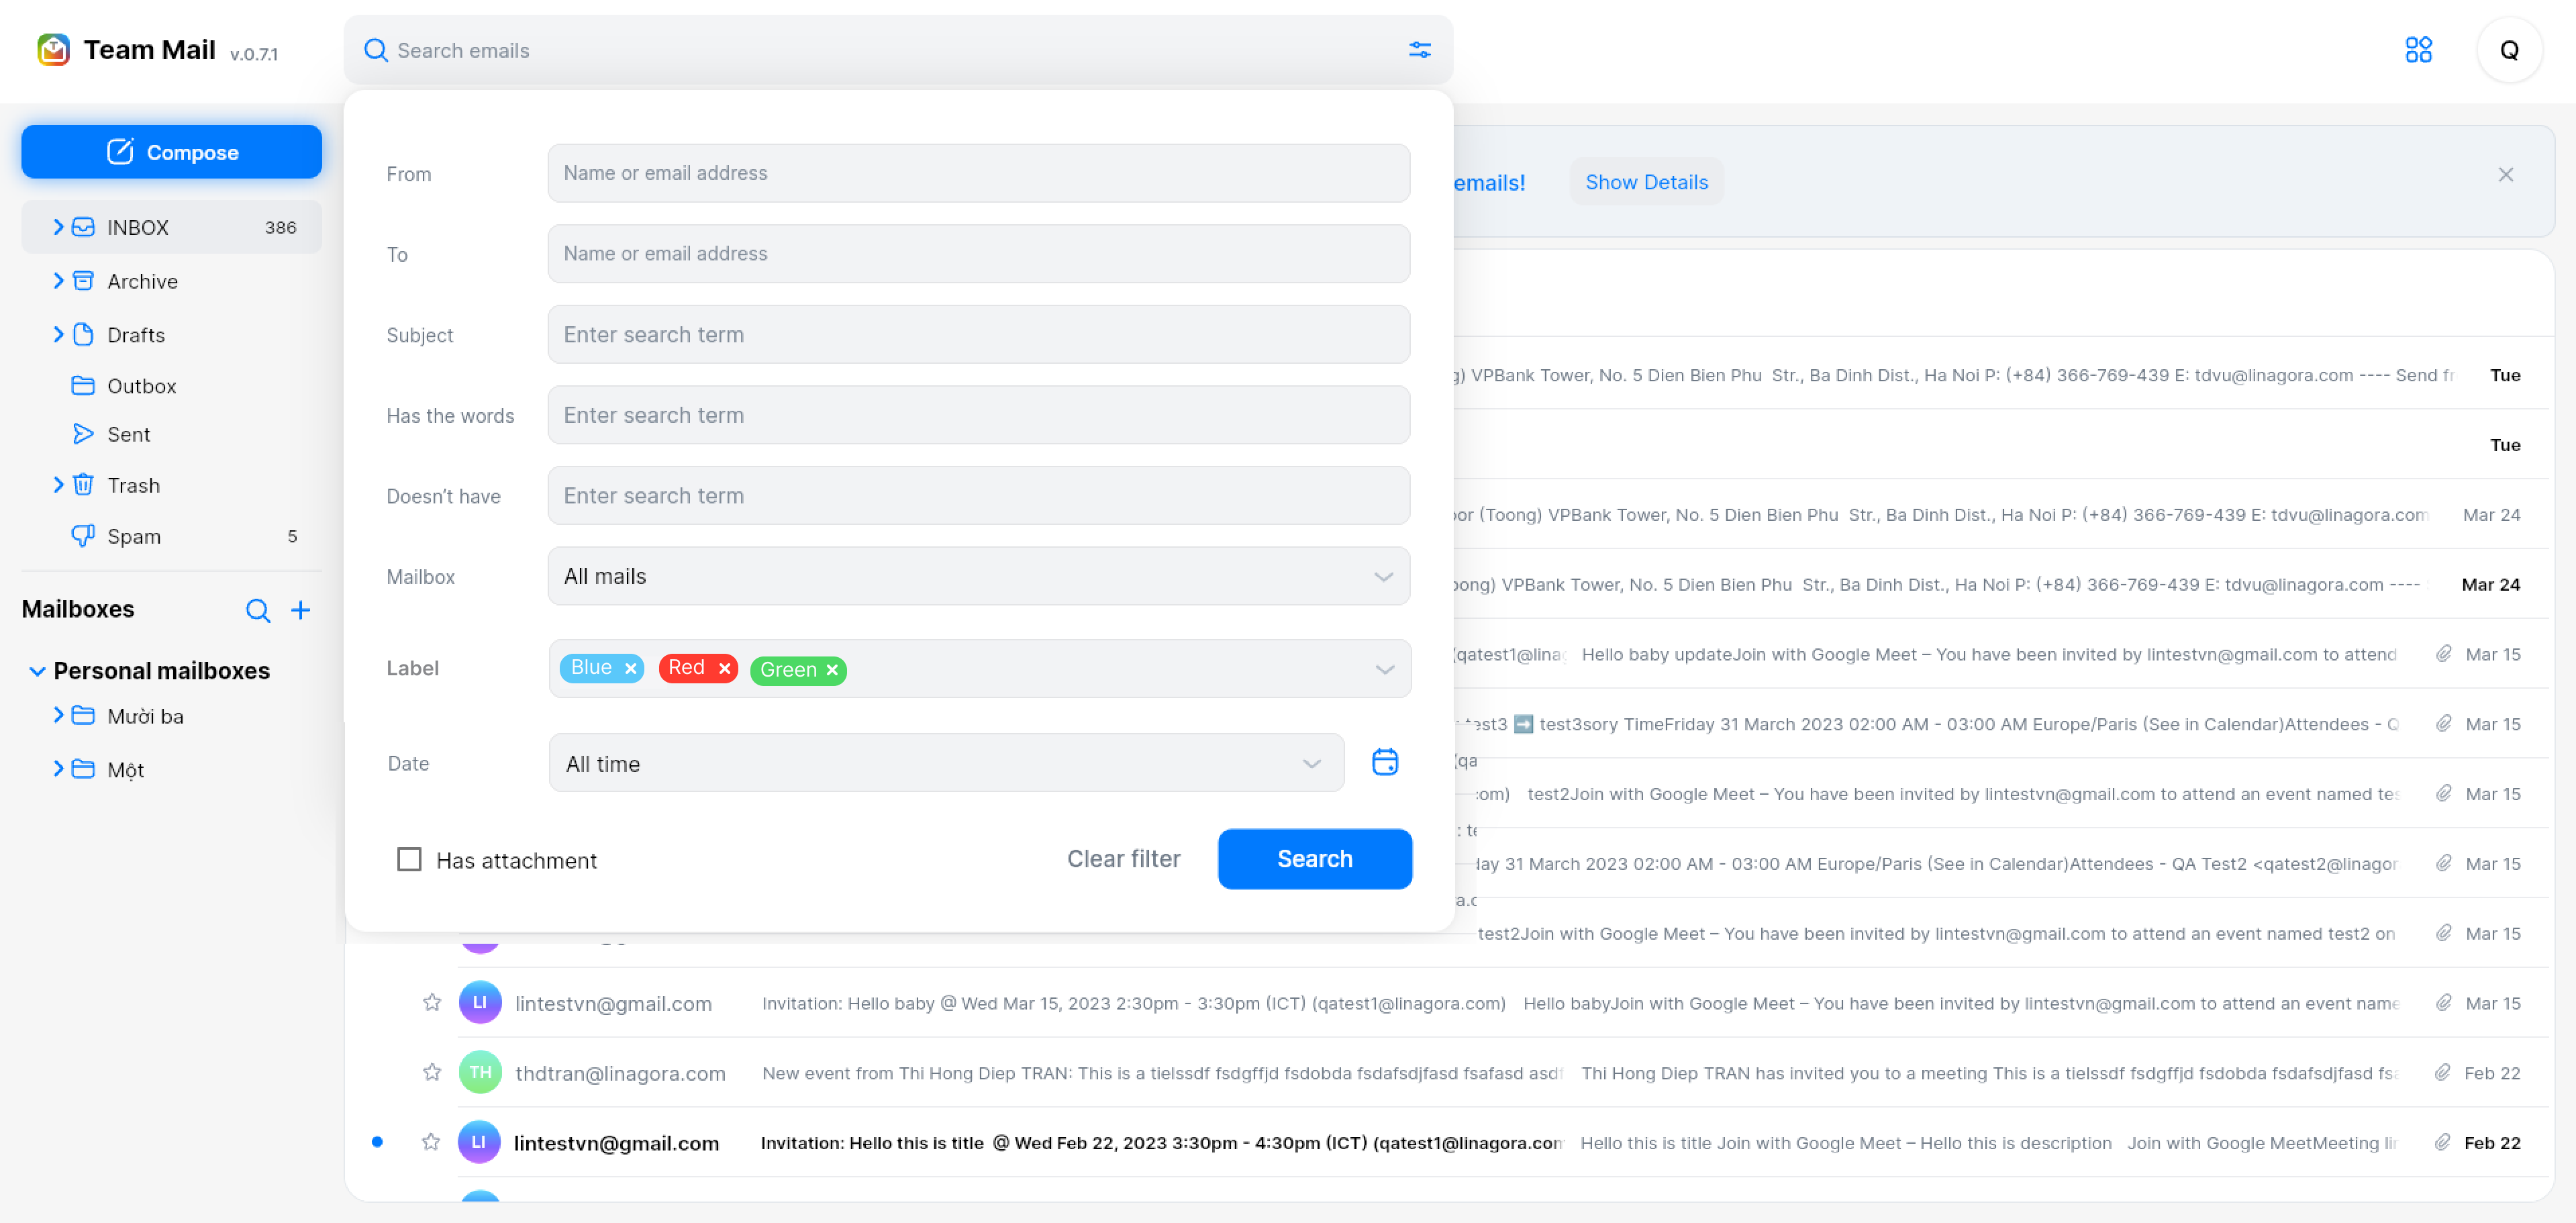This screenshot has width=2576, height=1223.
Task: Open the Mailbox All mails dropdown
Action: tap(978, 576)
